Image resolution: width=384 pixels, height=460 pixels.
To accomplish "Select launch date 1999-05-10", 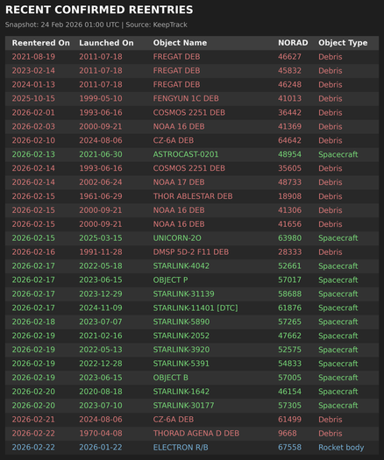I will click(101, 98).
